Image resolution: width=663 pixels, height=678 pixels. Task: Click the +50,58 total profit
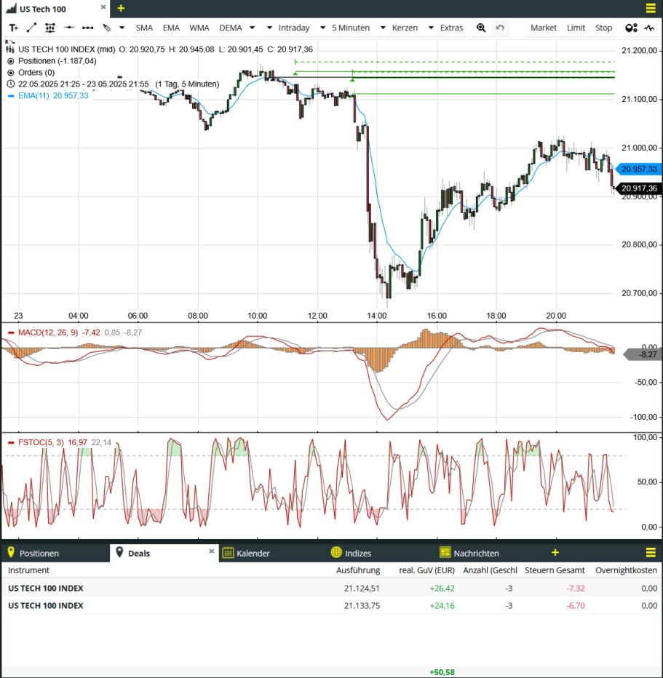click(442, 672)
